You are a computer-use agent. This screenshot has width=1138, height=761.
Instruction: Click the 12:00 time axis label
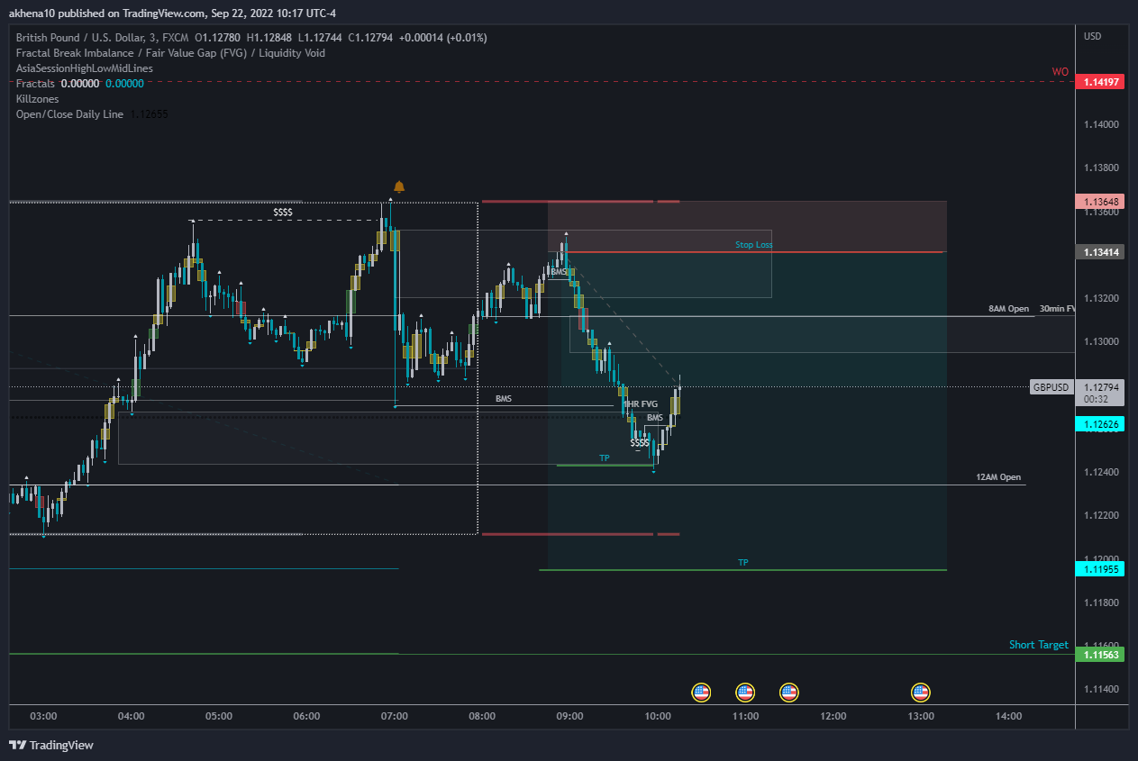click(833, 716)
